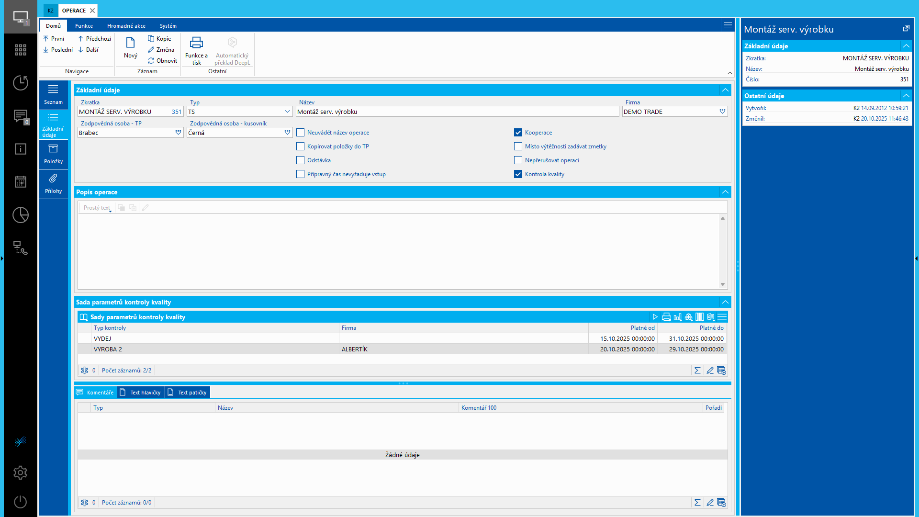The height and width of the screenshot is (517, 919).
Task: Collapse the Popis operace section
Action: pyautogui.click(x=725, y=192)
